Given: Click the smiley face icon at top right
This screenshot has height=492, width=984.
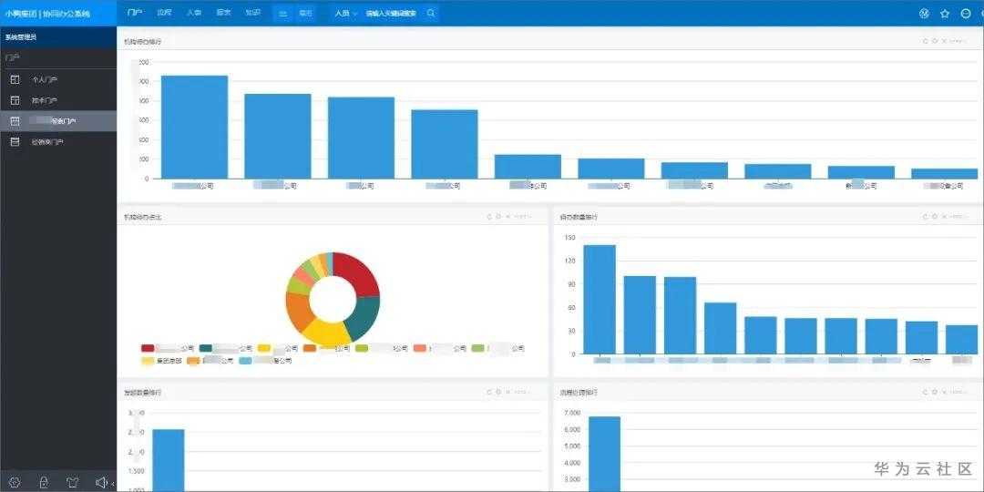Looking at the screenshot, I should coord(966,13).
